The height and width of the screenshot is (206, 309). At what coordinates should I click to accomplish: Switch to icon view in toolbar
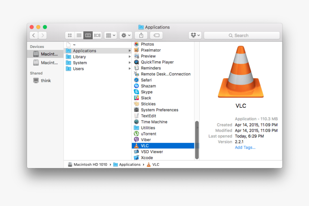tap(70, 35)
